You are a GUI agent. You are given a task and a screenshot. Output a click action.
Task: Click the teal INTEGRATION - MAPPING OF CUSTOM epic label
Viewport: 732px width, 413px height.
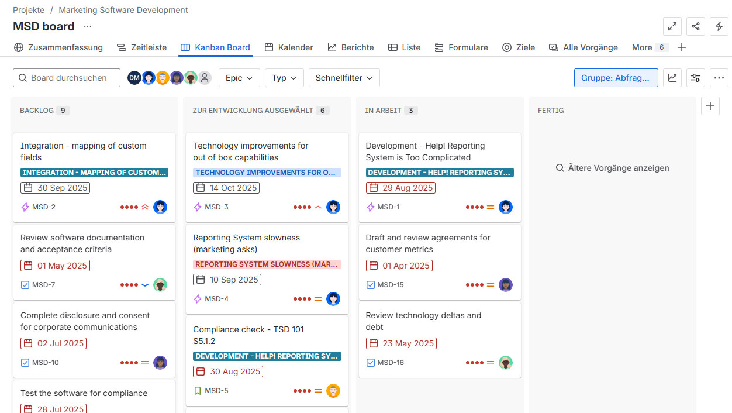click(x=94, y=173)
